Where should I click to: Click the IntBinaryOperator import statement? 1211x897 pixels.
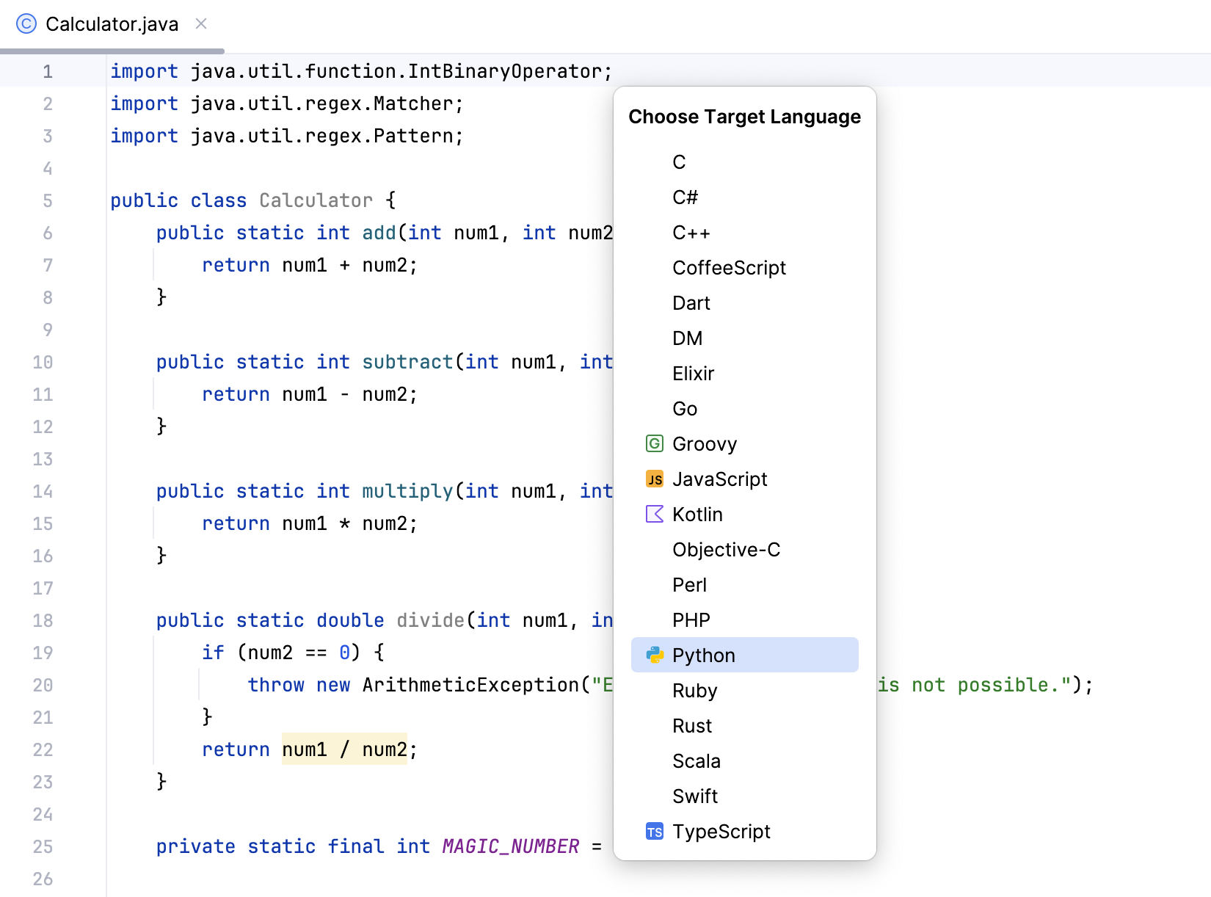(x=361, y=72)
